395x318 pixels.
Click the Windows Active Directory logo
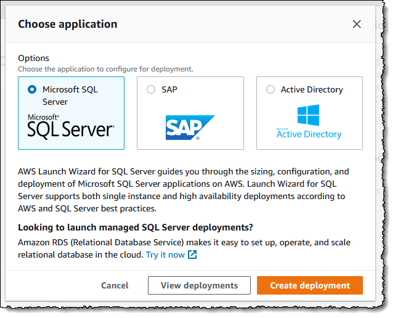(309, 121)
